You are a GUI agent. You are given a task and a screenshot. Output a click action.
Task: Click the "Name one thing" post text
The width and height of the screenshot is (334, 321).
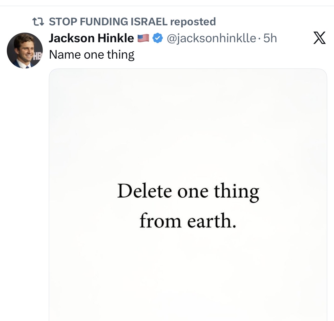coord(92,55)
